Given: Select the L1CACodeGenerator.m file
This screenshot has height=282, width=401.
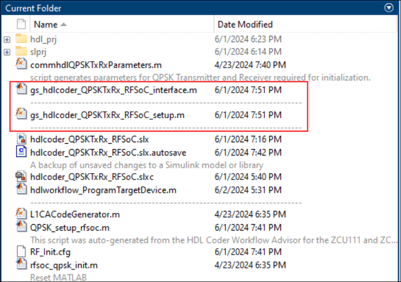Looking at the screenshot, I should [75, 215].
